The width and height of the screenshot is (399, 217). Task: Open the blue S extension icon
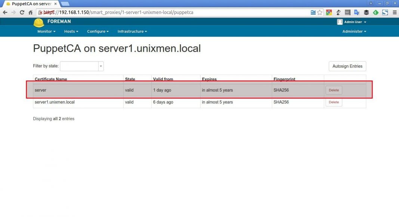point(385,12)
